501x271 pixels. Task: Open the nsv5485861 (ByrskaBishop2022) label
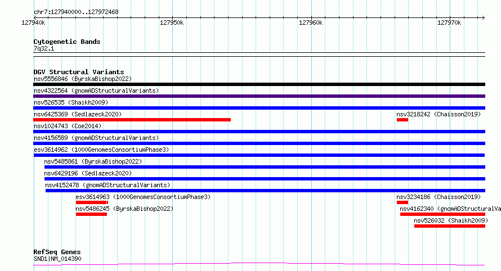pos(93,161)
